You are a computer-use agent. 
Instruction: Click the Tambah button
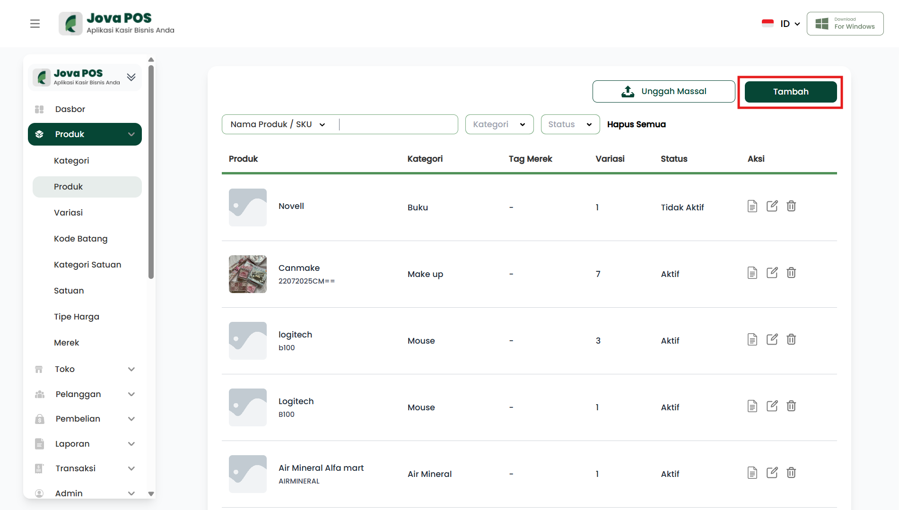point(790,92)
